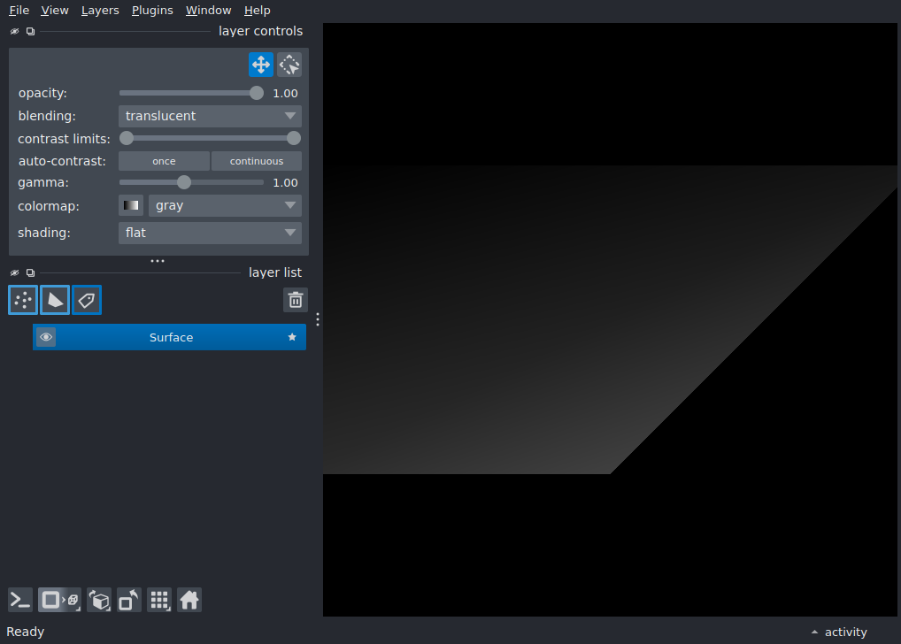Click the vertical splitter handle beside canvas
The height and width of the screenshot is (644, 901).
tap(318, 319)
